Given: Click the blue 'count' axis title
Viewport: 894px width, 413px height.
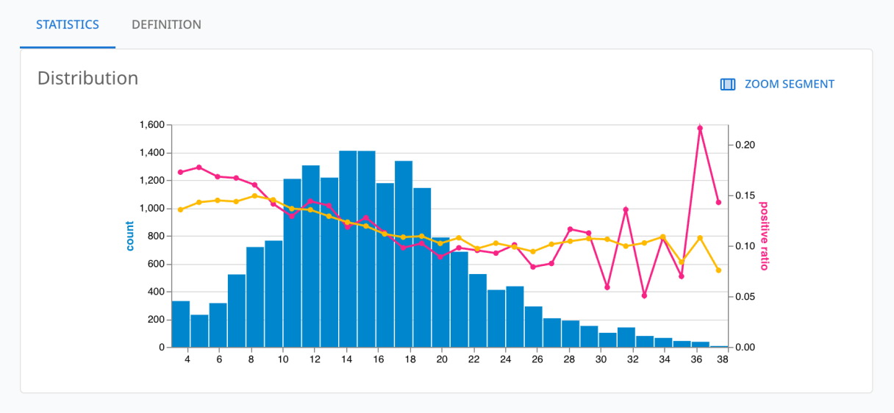Looking at the screenshot, I should click(130, 236).
